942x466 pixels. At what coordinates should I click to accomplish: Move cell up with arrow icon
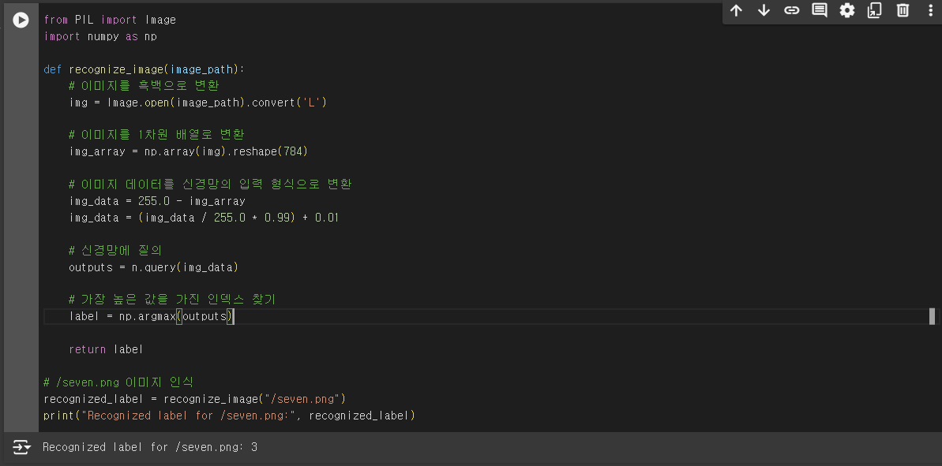(736, 10)
